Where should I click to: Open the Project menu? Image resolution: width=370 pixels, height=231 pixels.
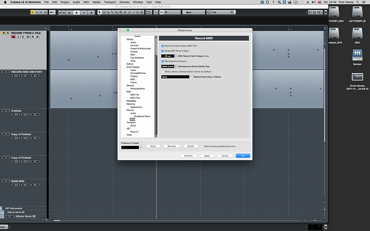[x=65, y=2]
